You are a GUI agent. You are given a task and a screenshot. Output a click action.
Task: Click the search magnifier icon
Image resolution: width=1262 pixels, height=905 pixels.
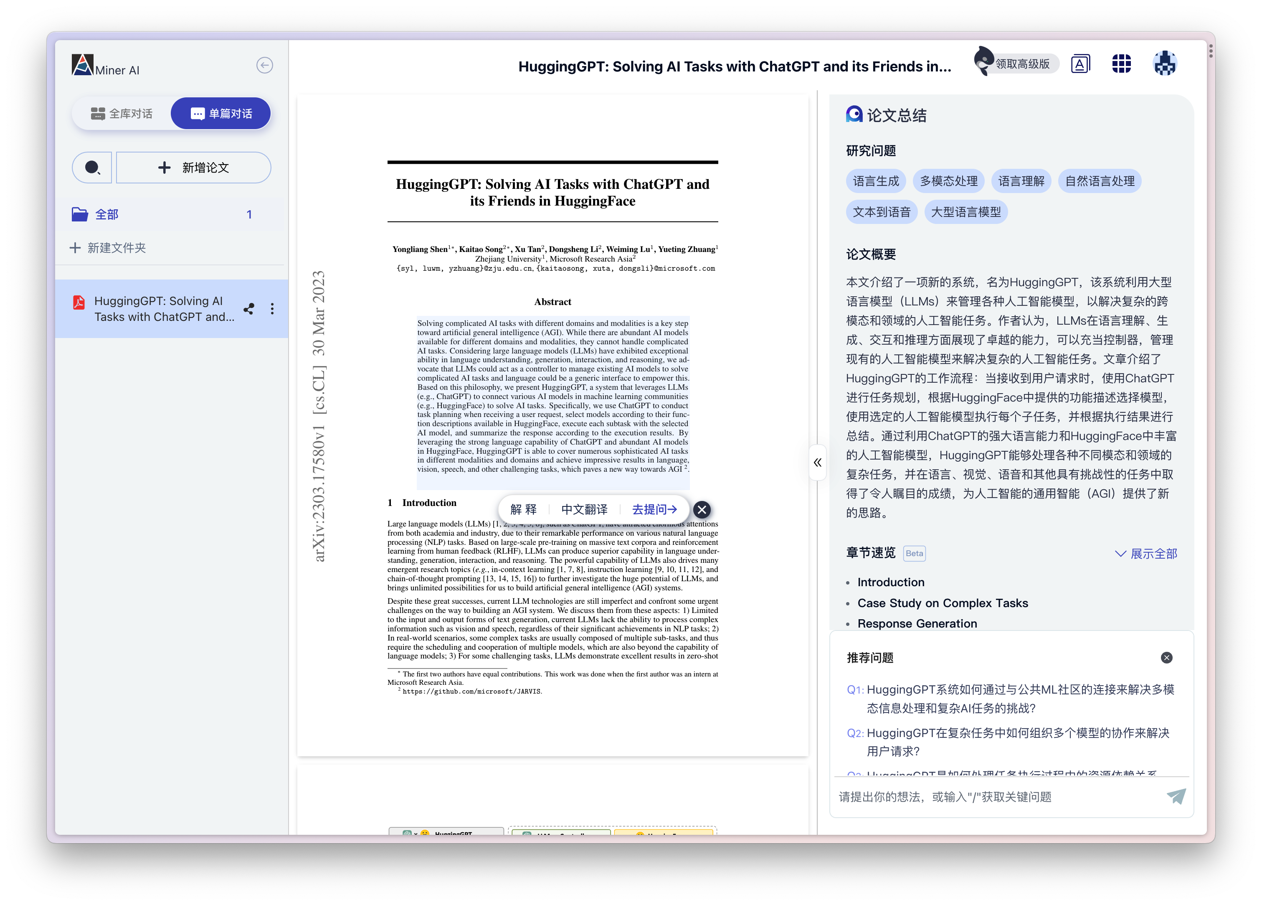[x=92, y=168]
